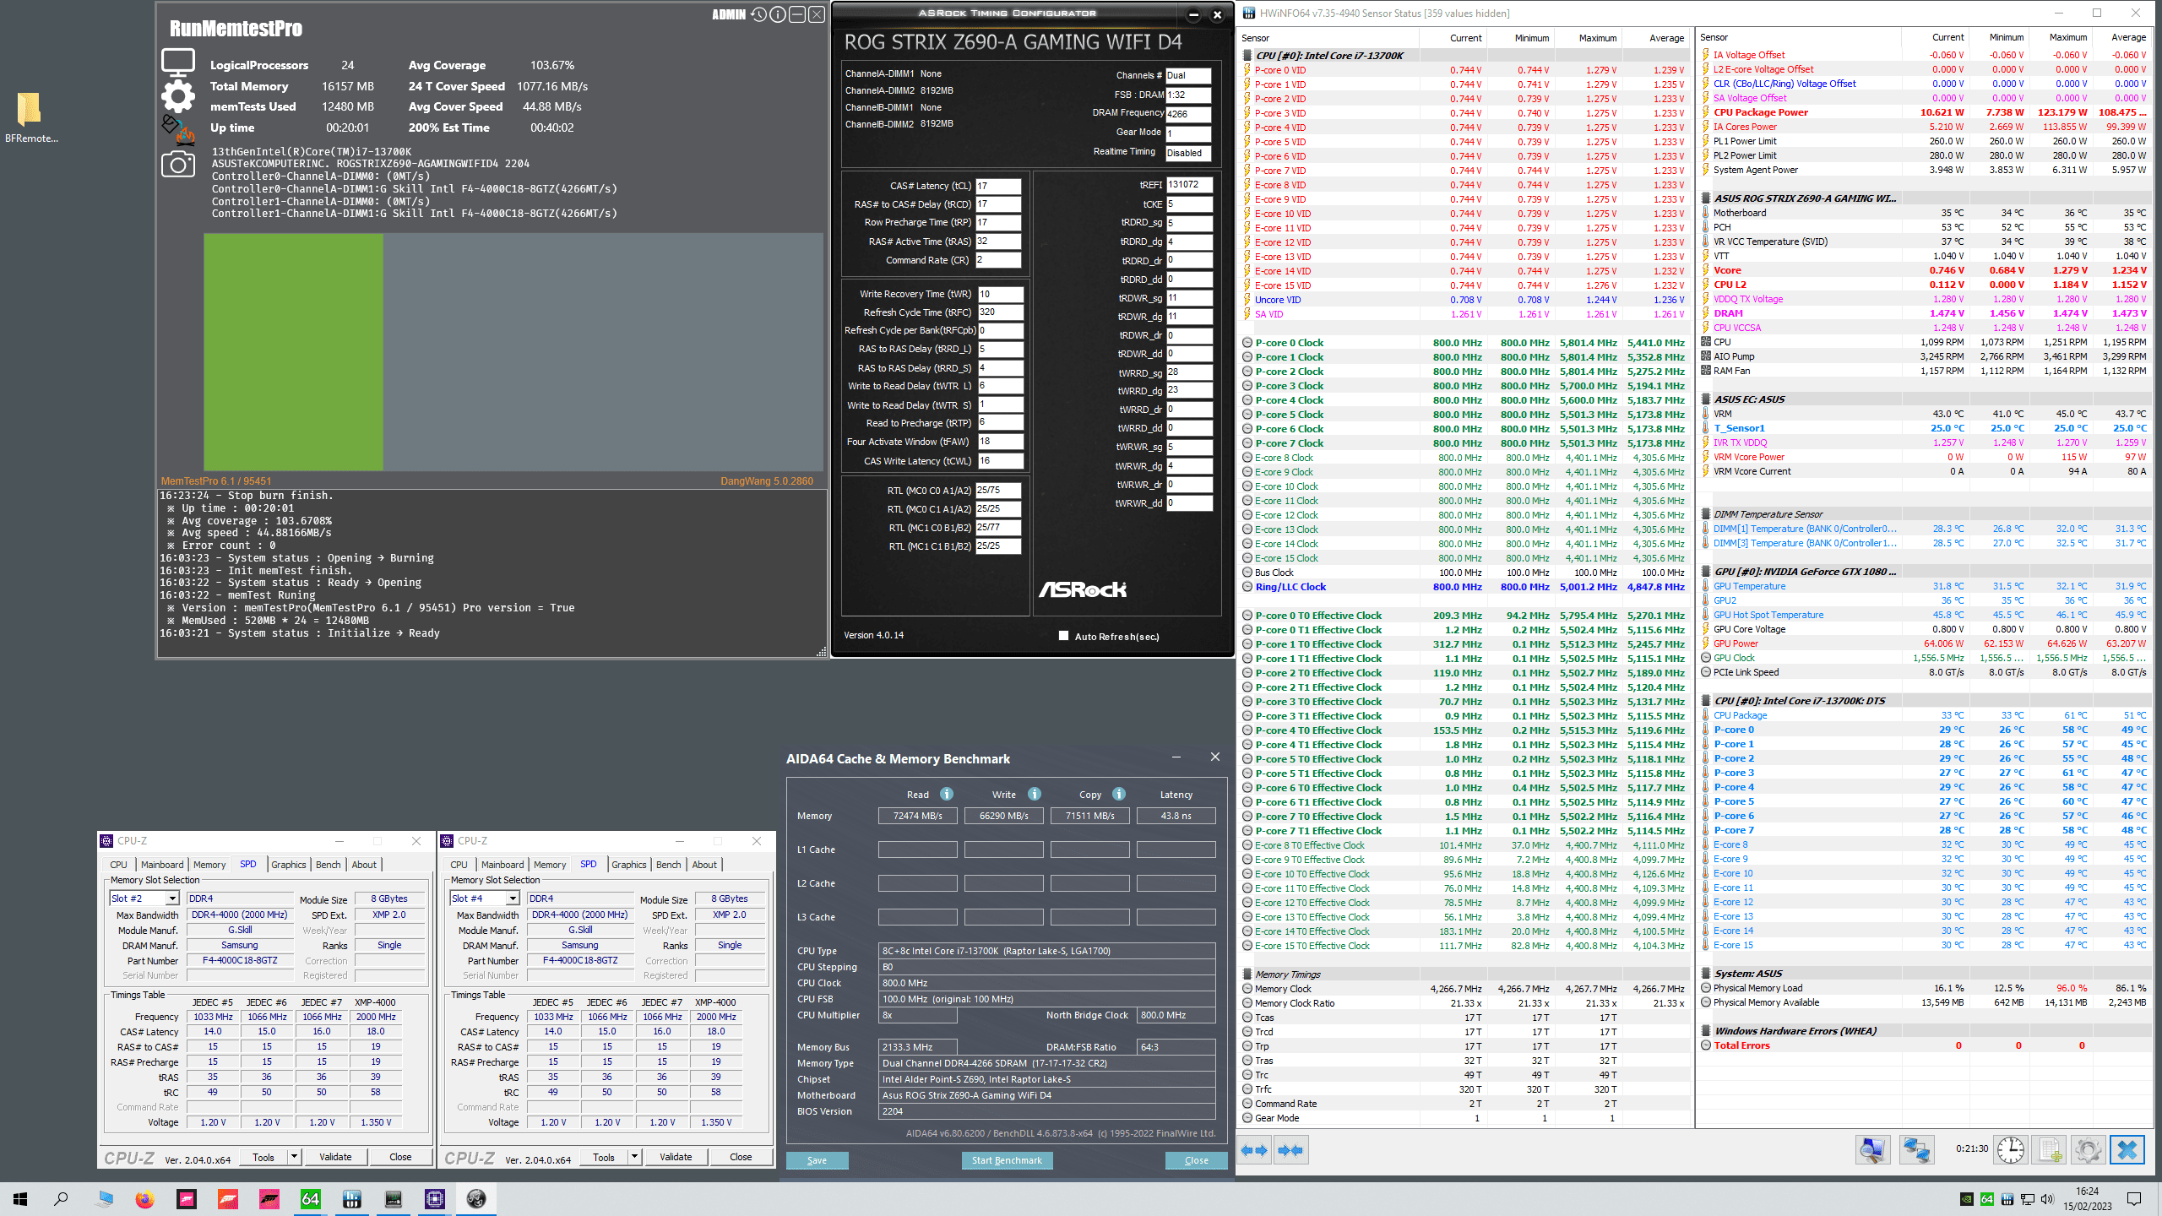Screen dimensions: 2162x1216
Task: Open the Slot #4 memory slot dropdown
Action: (513, 898)
